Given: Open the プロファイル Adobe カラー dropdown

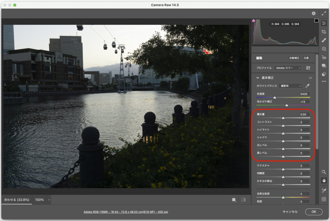Looking at the screenshot, I should (x=288, y=68).
